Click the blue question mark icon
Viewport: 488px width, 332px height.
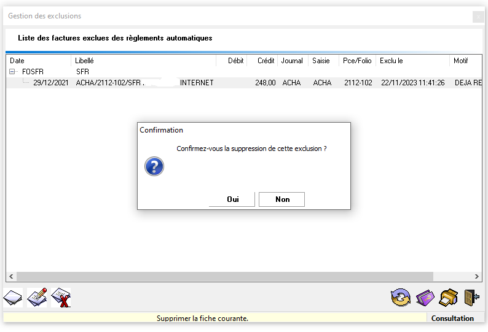click(x=154, y=166)
